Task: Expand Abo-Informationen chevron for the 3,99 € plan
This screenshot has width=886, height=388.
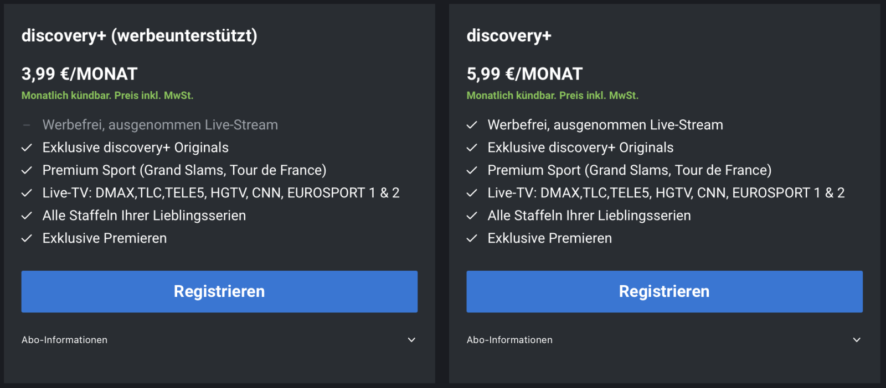Action: [411, 340]
